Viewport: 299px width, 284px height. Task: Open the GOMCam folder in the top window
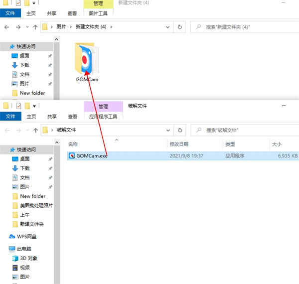pyautogui.click(x=87, y=62)
